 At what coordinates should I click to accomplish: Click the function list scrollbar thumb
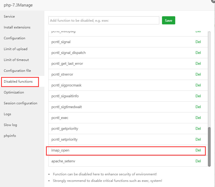tap(209, 146)
